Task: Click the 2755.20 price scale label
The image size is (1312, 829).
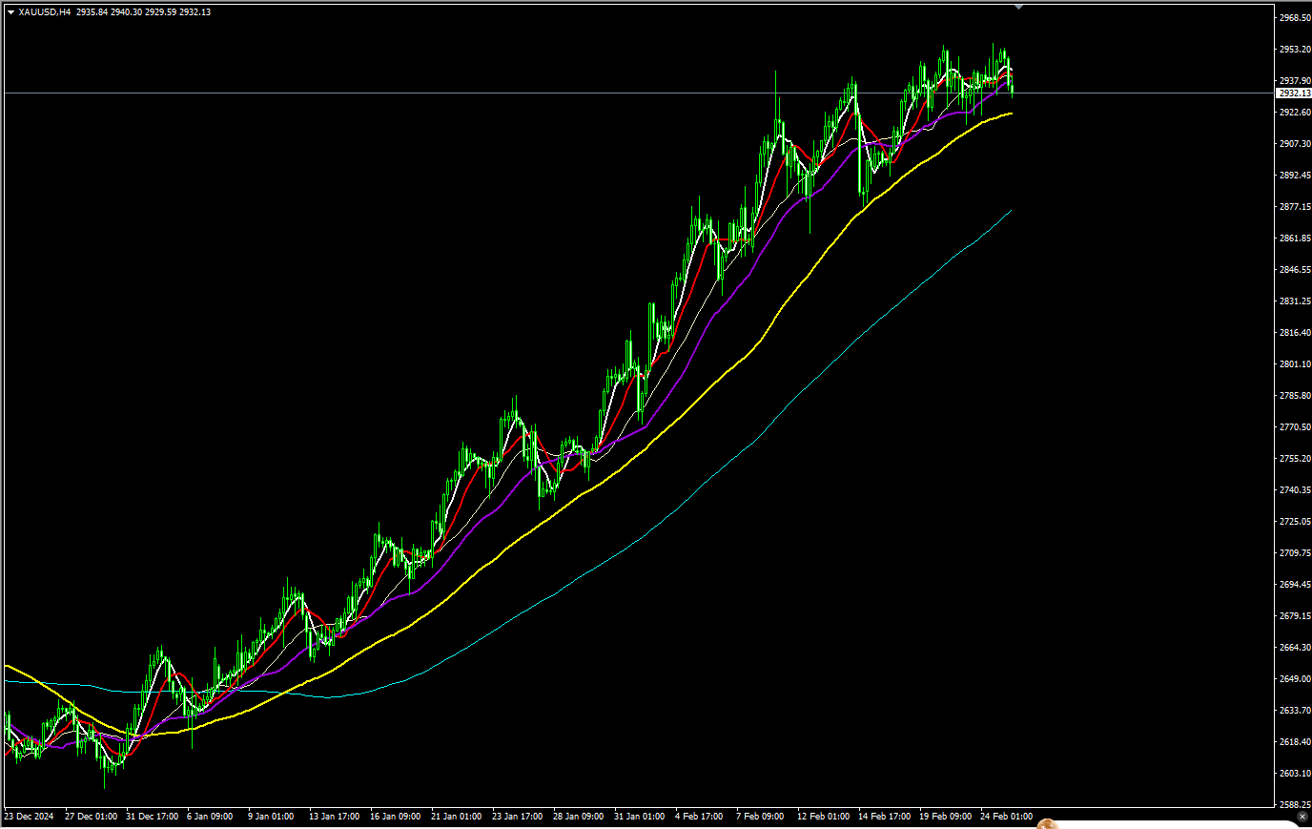Action: [1295, 459]
